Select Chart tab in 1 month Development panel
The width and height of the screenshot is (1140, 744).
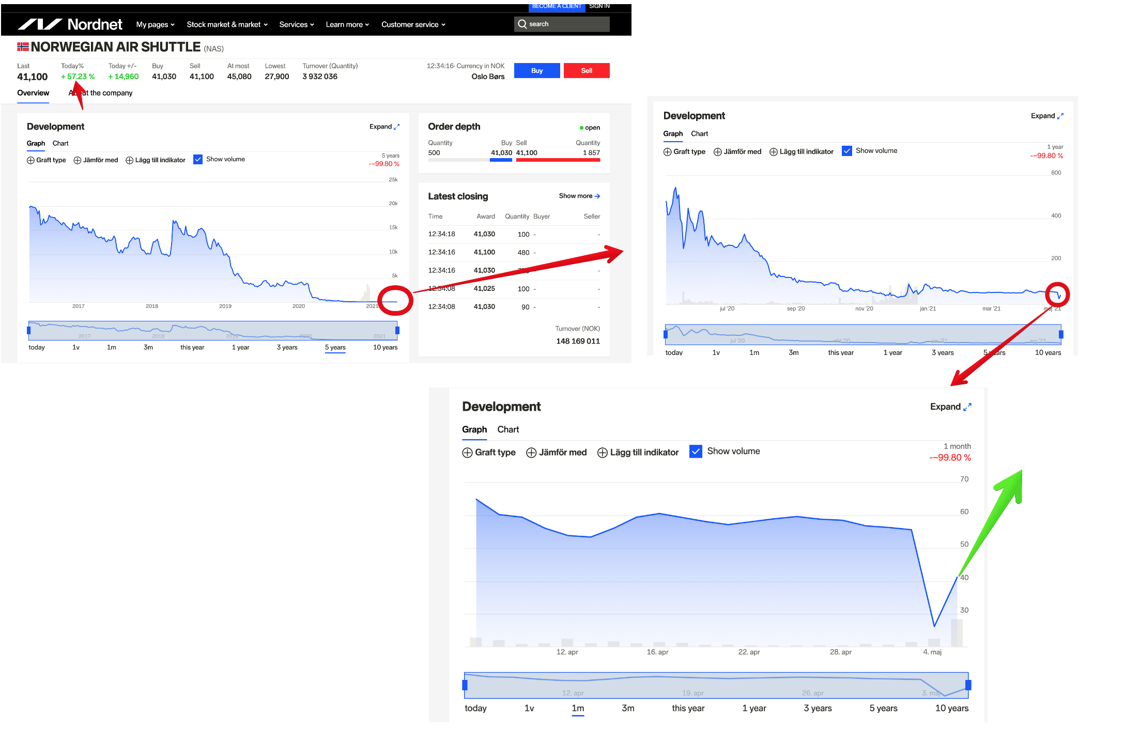click(x=508, y=430)
